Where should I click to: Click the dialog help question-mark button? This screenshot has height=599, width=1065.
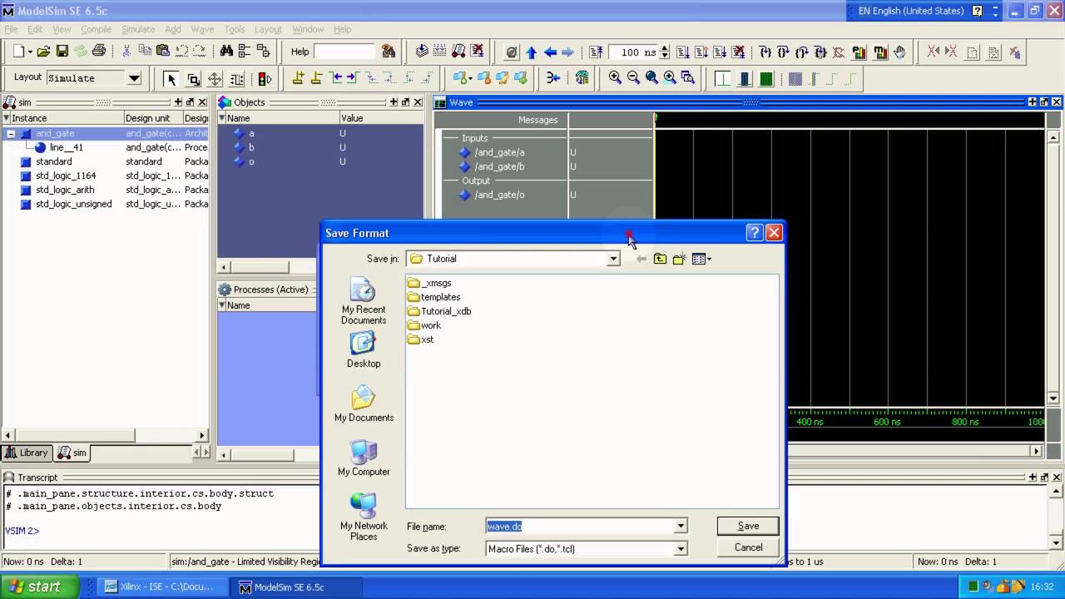click(755, 233)
